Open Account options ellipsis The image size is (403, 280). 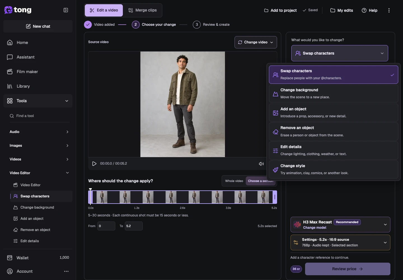click(x=66, y=271)
